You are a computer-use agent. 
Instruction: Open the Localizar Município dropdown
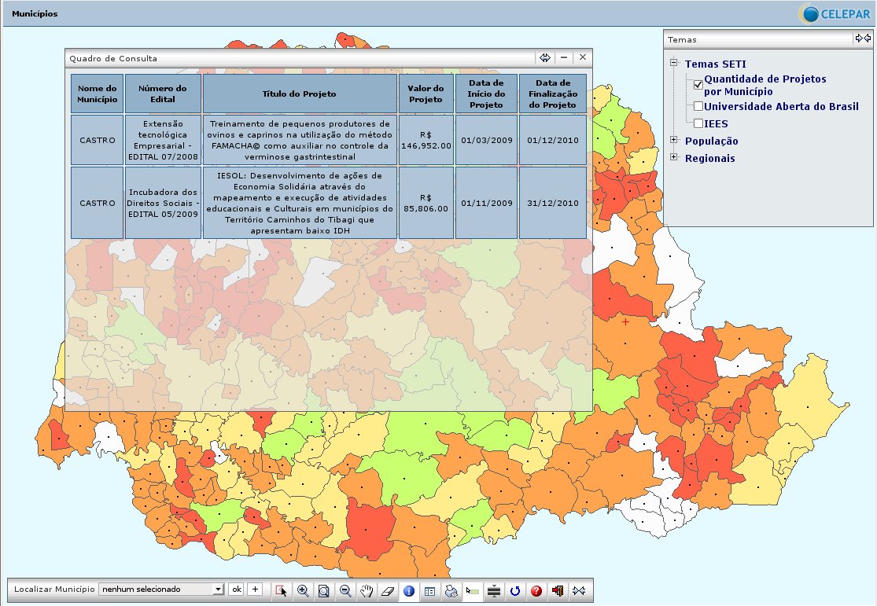coord(218,589)
